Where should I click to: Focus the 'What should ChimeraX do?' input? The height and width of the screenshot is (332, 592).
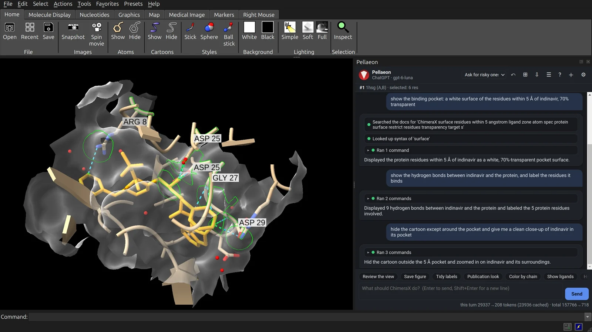[x=461, y=291]
